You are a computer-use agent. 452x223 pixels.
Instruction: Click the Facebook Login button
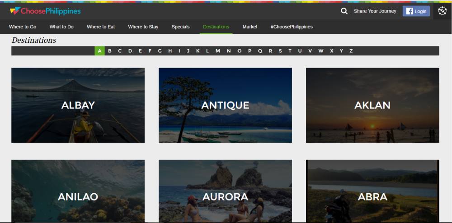416,11
